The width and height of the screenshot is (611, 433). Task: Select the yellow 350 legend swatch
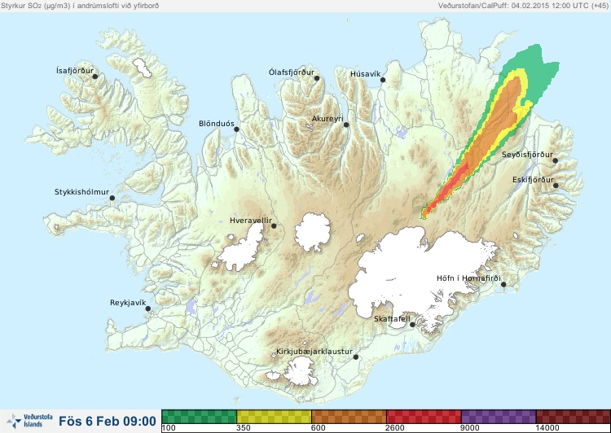[x=274, y=417]
